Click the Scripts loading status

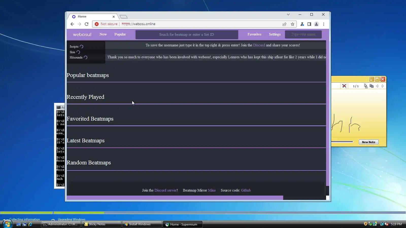point(76,47)
